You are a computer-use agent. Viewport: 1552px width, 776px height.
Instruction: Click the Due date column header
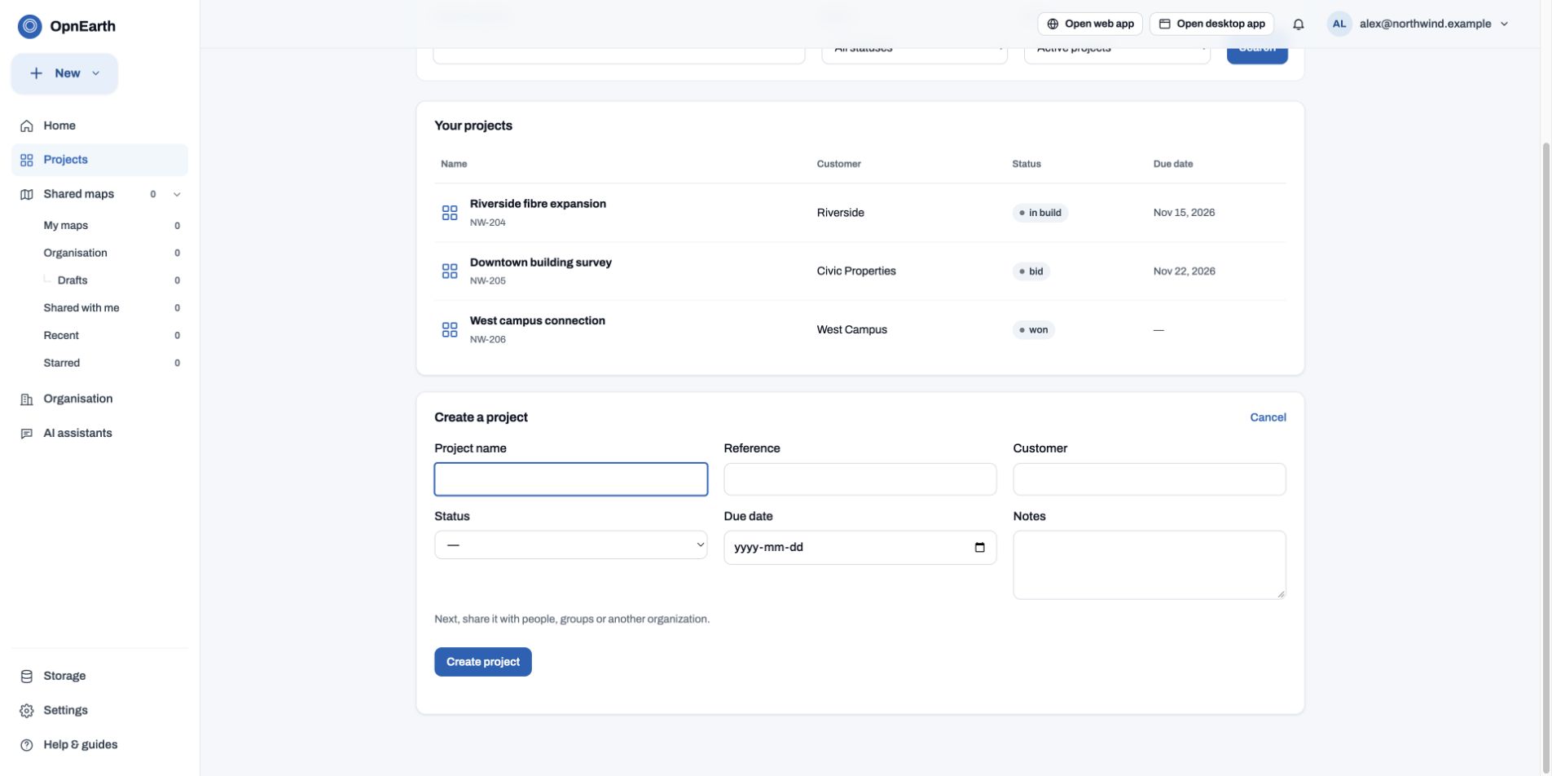[x=1173, y=164]
